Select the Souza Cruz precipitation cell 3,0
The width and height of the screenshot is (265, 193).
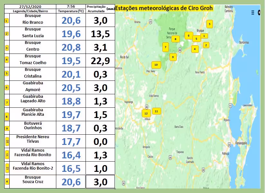point(100,182)
